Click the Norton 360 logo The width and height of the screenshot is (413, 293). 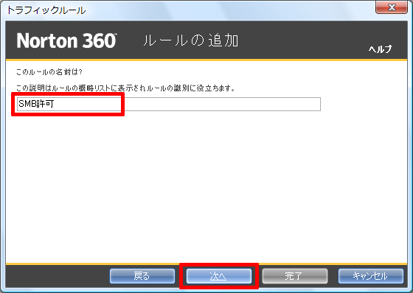(66, 40)
